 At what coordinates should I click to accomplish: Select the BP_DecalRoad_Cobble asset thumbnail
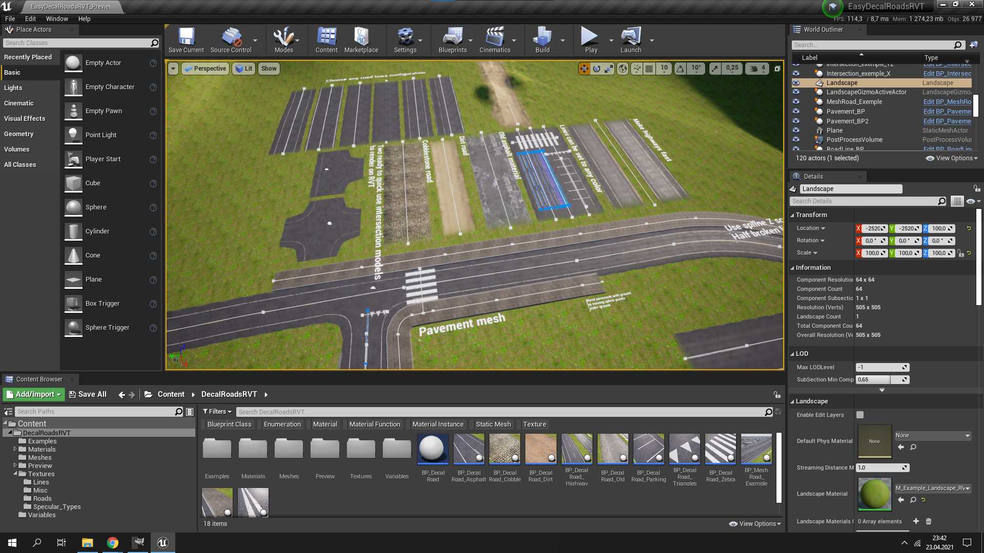pos(504,449)
